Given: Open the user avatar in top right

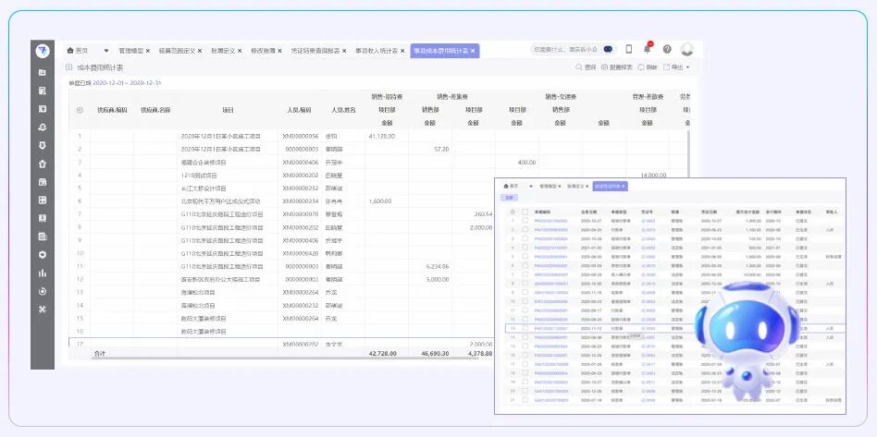Looking at the screenshot, I should click(x=686, y=49).
